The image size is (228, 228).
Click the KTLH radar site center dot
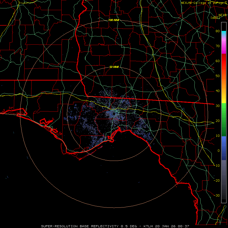click(114, 114)
